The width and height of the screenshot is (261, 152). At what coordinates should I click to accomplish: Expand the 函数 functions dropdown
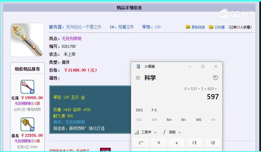pyautogui.click(x=172, y=132)
